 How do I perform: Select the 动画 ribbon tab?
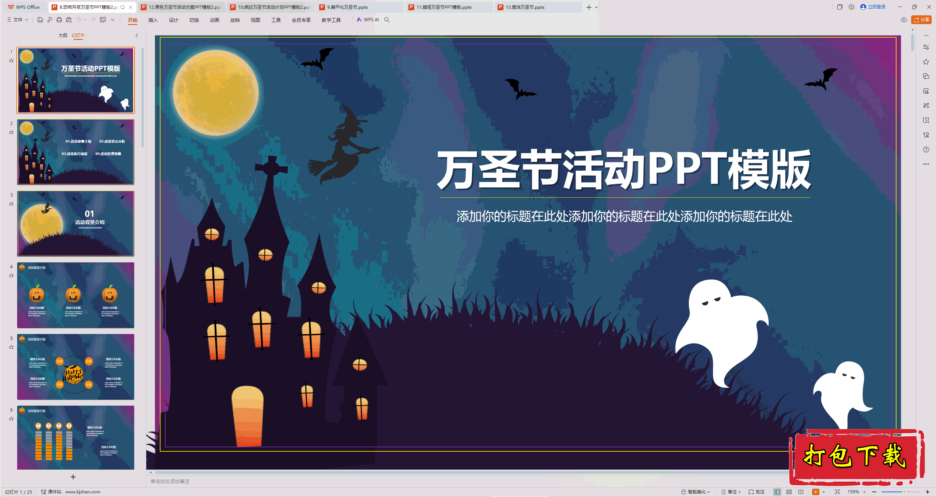[x=214, y=20]
